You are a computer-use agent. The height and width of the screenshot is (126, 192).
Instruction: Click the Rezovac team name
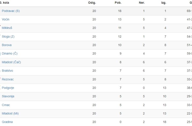click(x=8, y=79)
